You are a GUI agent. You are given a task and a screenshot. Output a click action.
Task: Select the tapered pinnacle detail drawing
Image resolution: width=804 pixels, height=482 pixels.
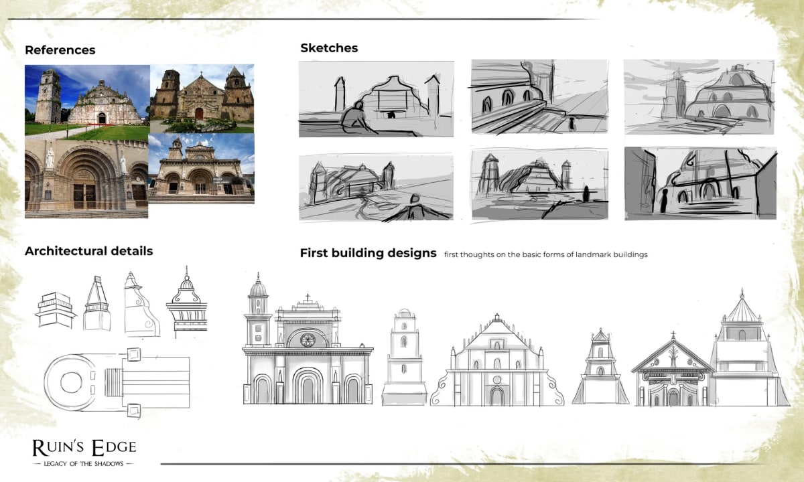pyautogui.click(x=97, y=303)
